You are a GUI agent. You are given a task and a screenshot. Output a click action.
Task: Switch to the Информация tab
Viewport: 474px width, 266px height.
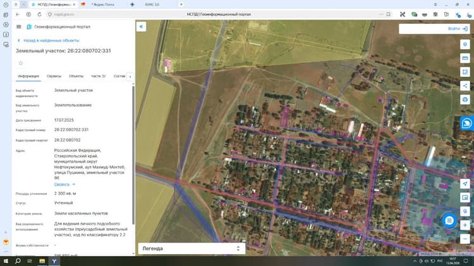click(x=28, y=76)
